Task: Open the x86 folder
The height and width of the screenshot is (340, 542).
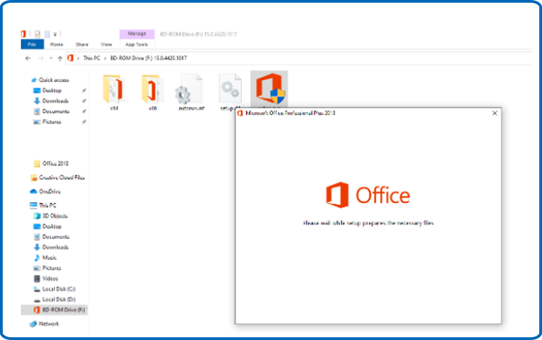Action: (152, 92)
